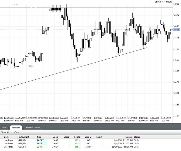Sort by the Status column header
Screen dimensions: 181x151
click(x=137, y=137)
